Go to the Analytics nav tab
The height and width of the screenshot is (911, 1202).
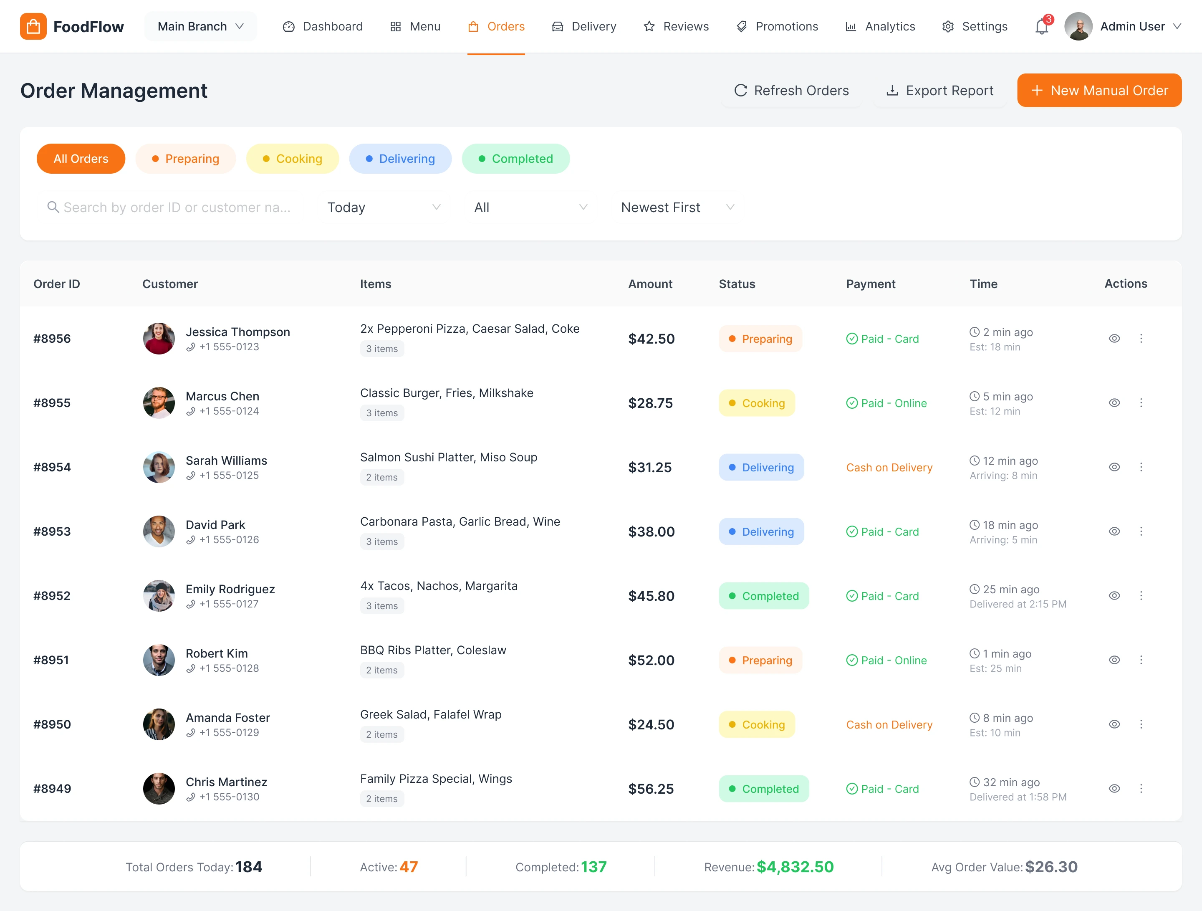click(x=880, y=27)
